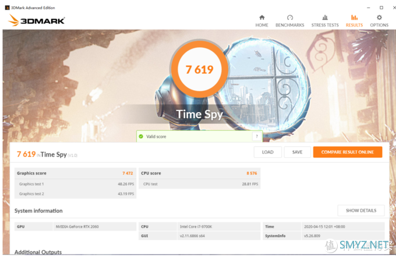Viewport: 396px width, 256px height.
Task: Click the 3DMark title bar app icon
Action: pos(8,8)
